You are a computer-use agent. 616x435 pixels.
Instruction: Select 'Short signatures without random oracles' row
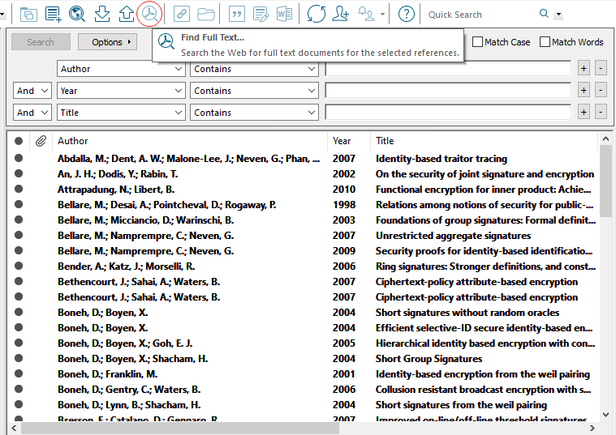pos(304,312)
